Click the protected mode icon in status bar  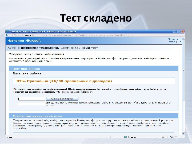pyautogui.click(x=163, y=137)
